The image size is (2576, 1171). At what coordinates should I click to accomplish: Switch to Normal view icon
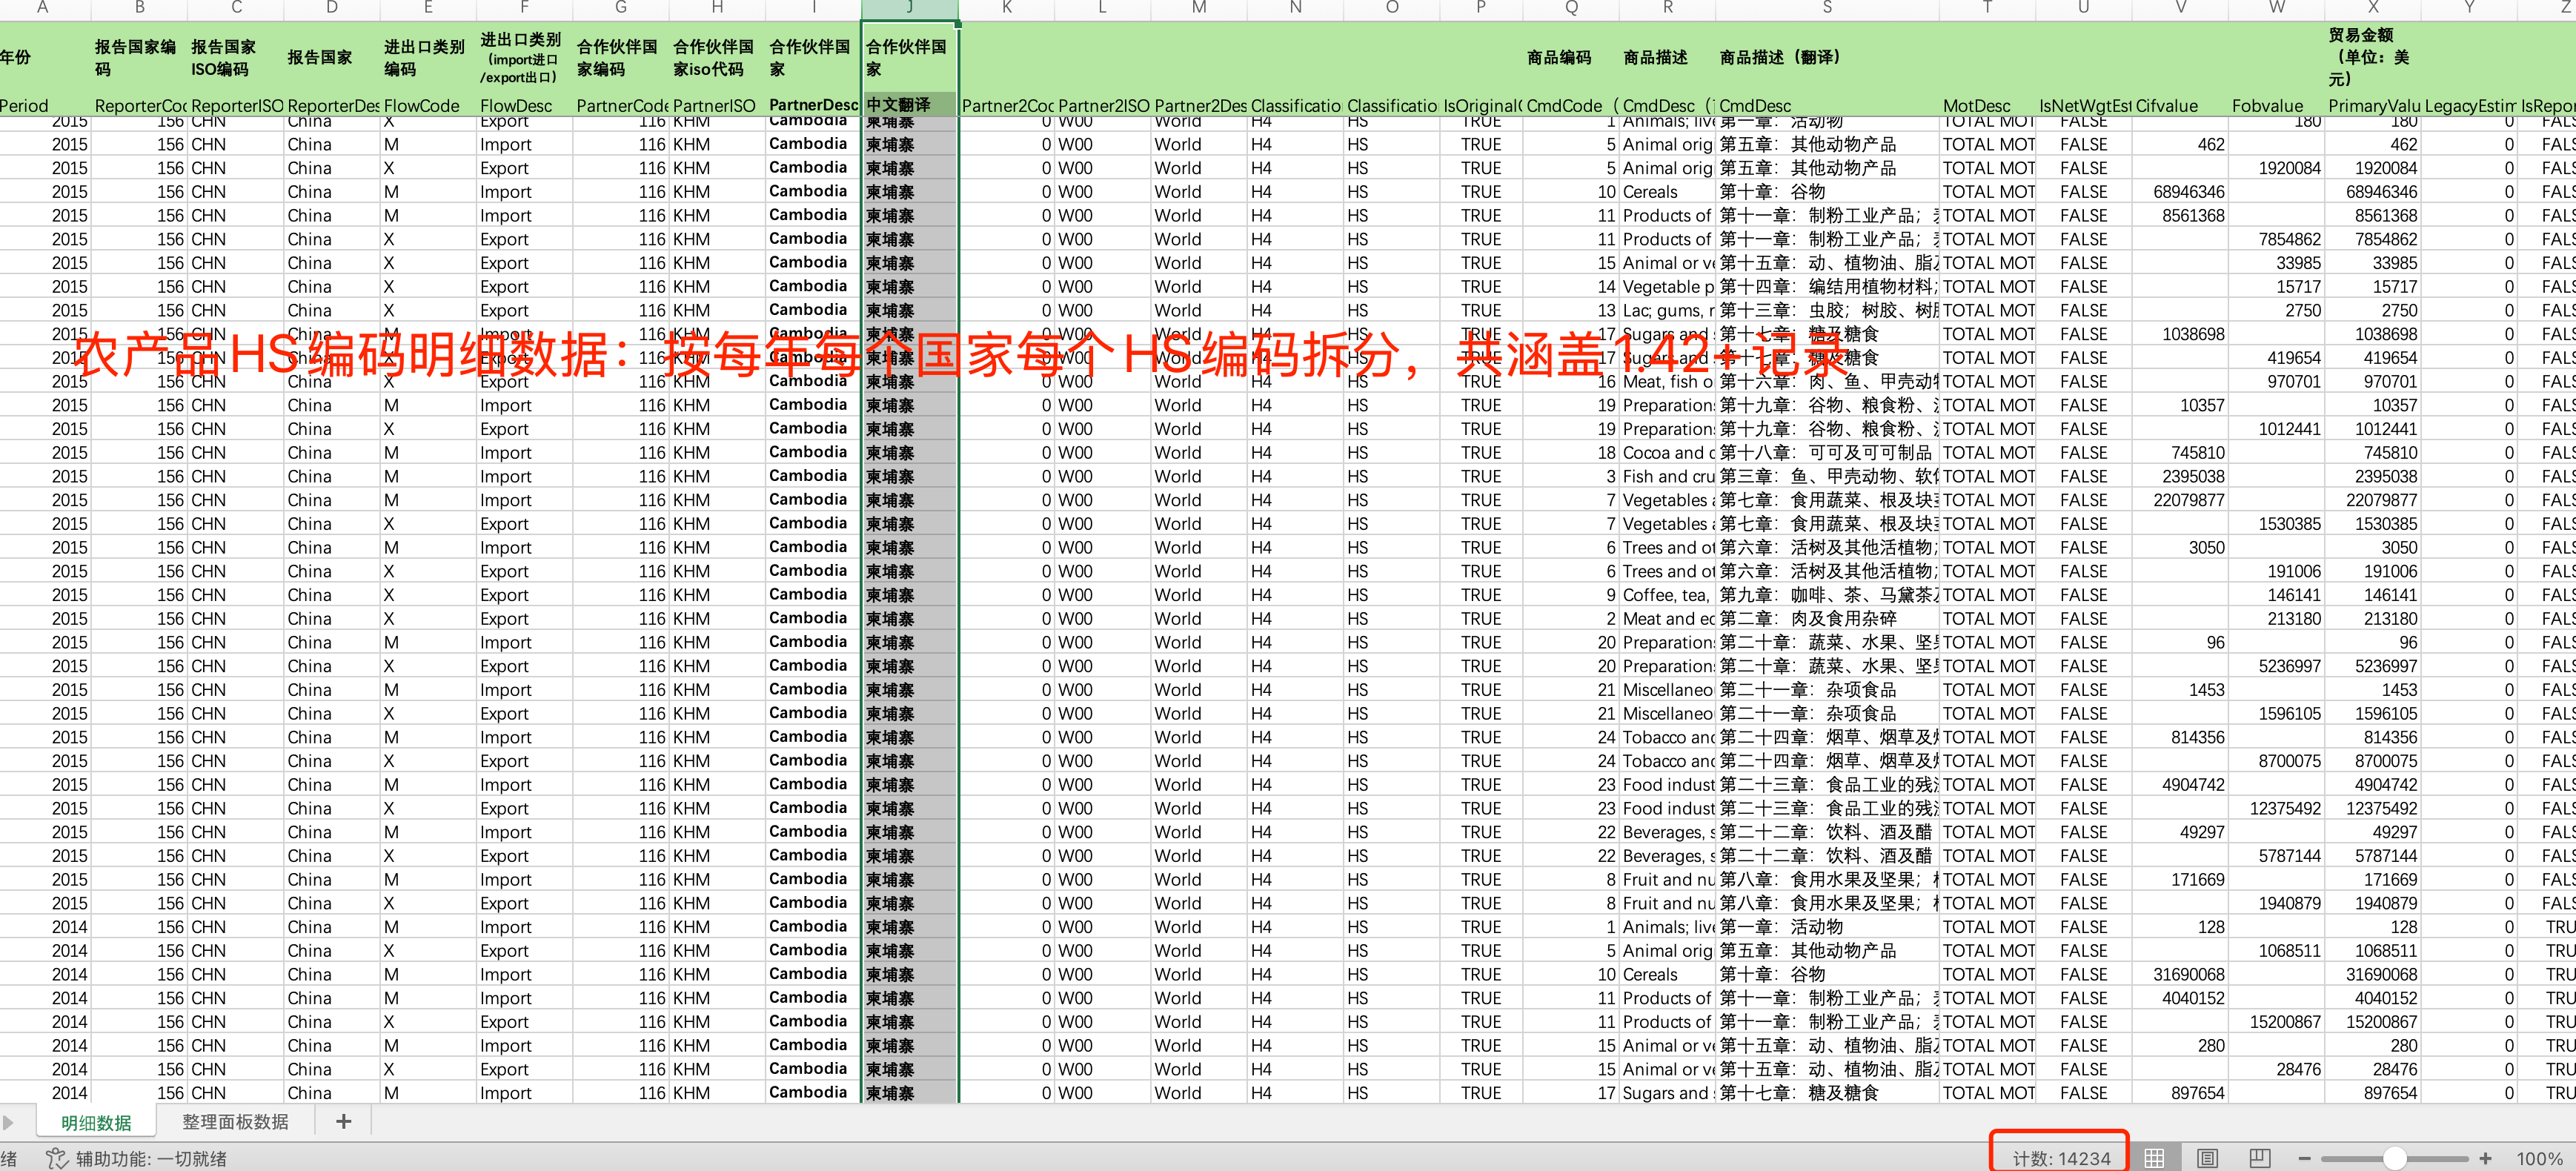click(x=2154, y=1158)
